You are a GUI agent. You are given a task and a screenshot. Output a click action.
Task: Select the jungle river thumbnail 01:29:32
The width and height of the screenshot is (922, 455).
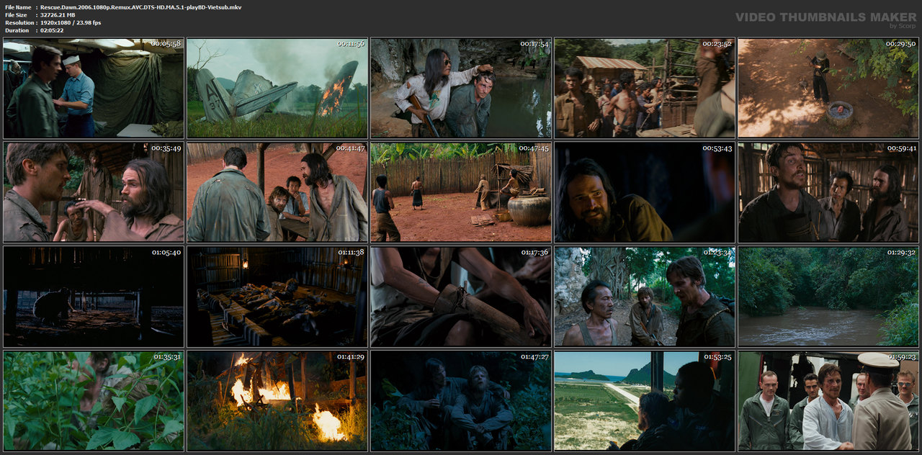pos(828,297)
